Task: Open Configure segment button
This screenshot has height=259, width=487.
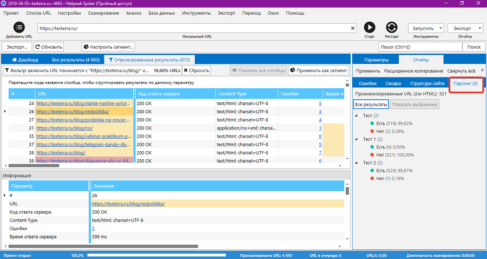Action: point(108,47)
